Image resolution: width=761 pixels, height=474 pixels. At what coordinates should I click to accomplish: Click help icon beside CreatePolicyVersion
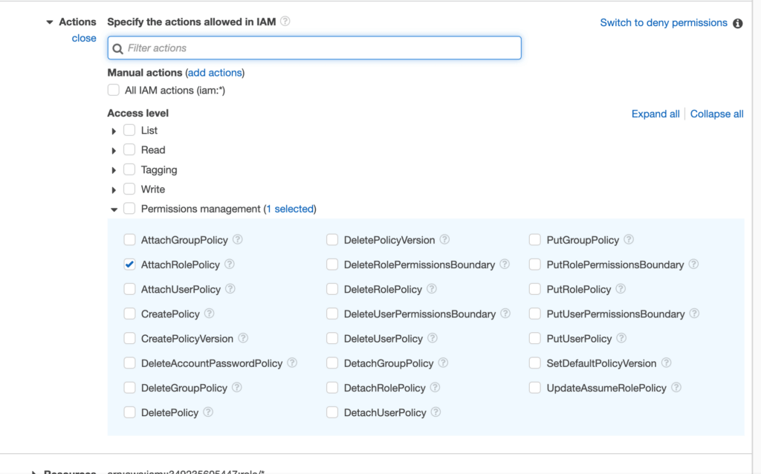[x=243, y=338]
